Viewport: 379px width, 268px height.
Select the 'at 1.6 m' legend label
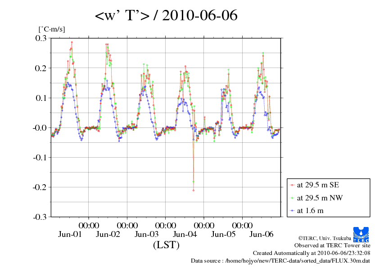tap(310, 210)
